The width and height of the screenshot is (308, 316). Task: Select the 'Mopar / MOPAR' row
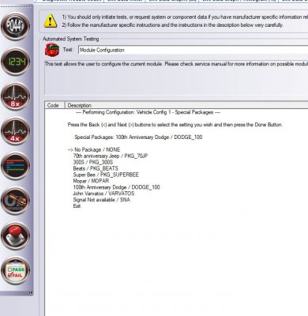(91, 181)
